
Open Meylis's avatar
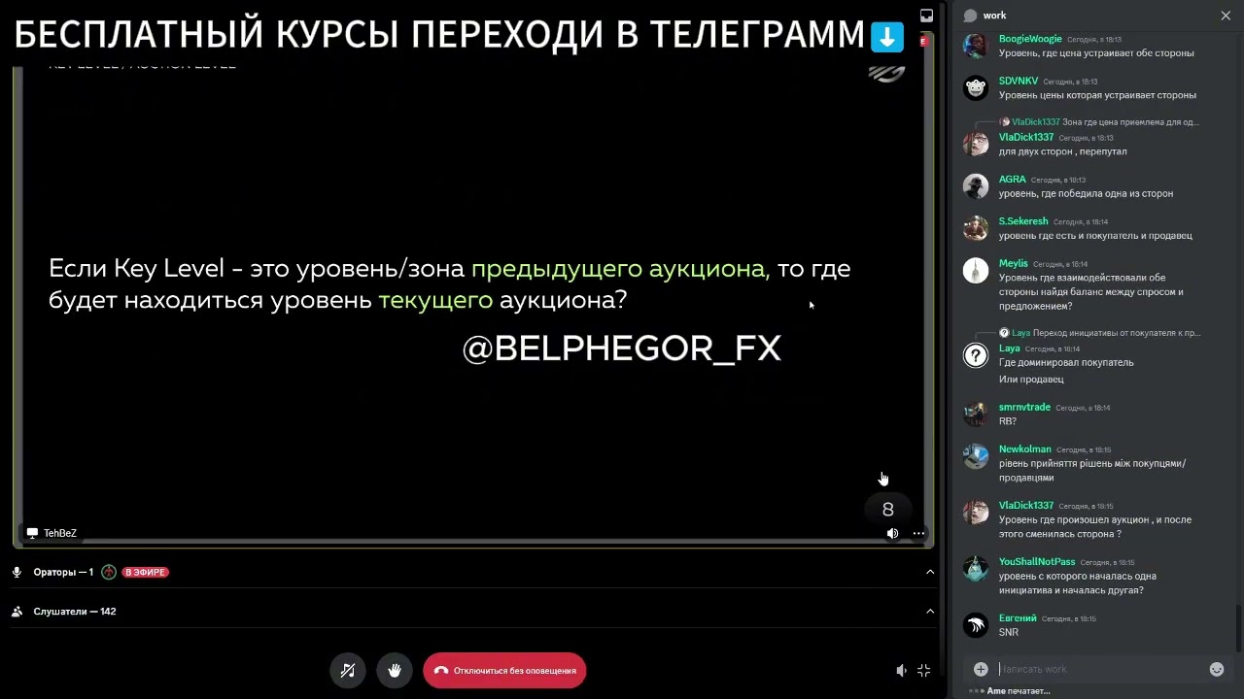point(976,270)
